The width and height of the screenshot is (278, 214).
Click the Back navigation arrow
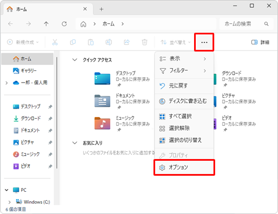click(11, 24)
